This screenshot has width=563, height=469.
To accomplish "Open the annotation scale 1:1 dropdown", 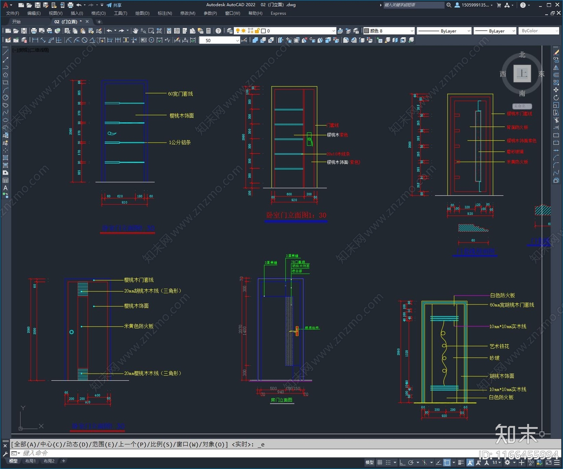I will tap(496, 462).
